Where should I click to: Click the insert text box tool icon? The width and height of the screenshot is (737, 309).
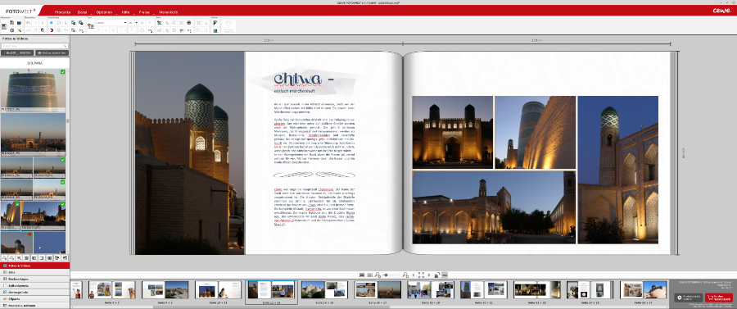coord(90,26)
